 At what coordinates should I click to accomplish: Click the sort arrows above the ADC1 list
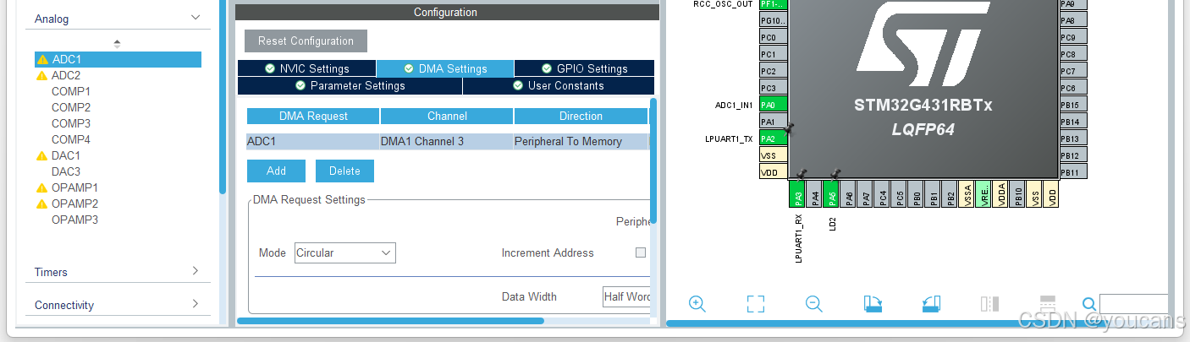pyautogui.click(x=117, y=43)
